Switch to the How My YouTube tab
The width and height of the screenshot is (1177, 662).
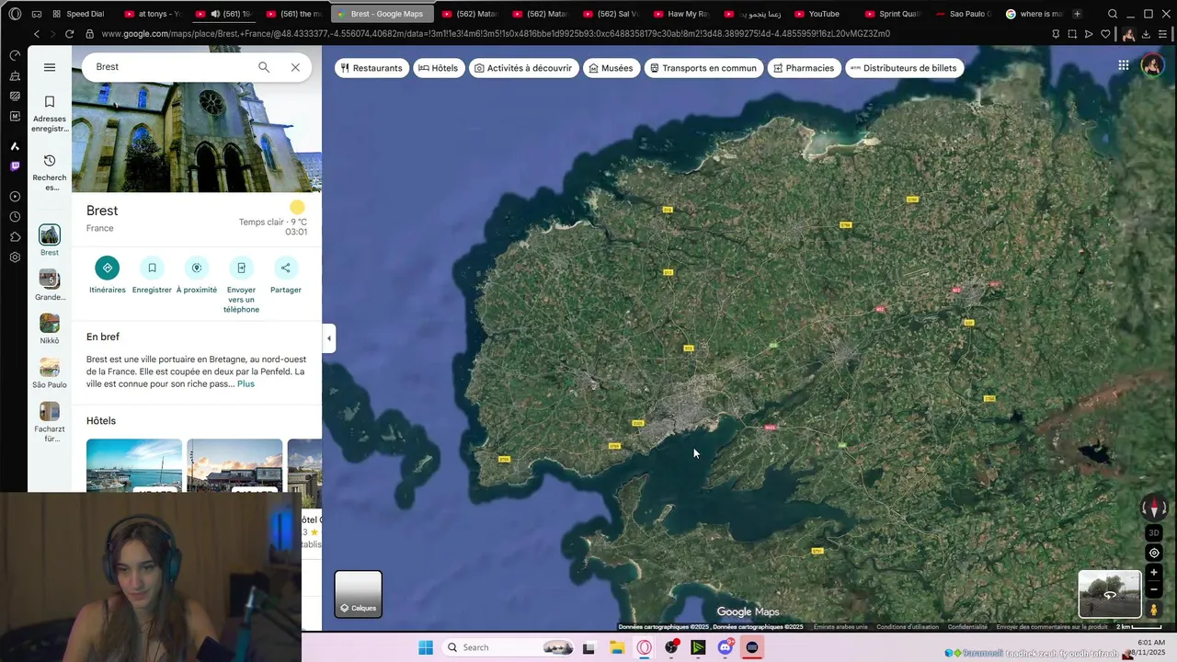coord(680,14)
